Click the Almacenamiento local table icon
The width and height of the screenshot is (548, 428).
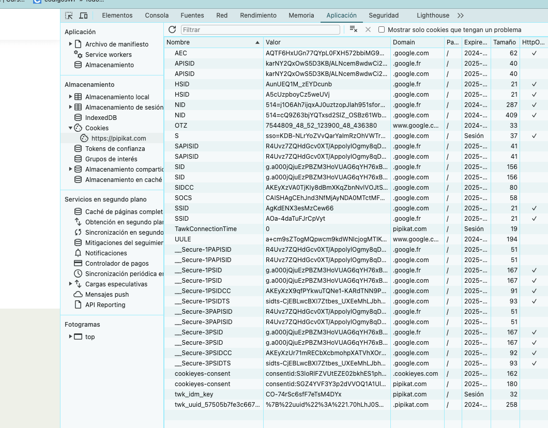tap(78, 97)
